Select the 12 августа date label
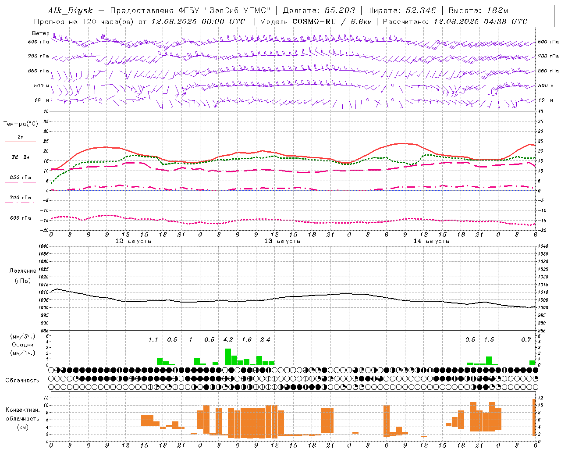This screenshot has height=449, width=561. tap(133, 241)
